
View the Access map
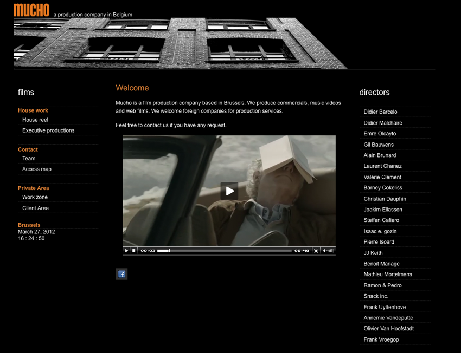[x=37, y=169]
